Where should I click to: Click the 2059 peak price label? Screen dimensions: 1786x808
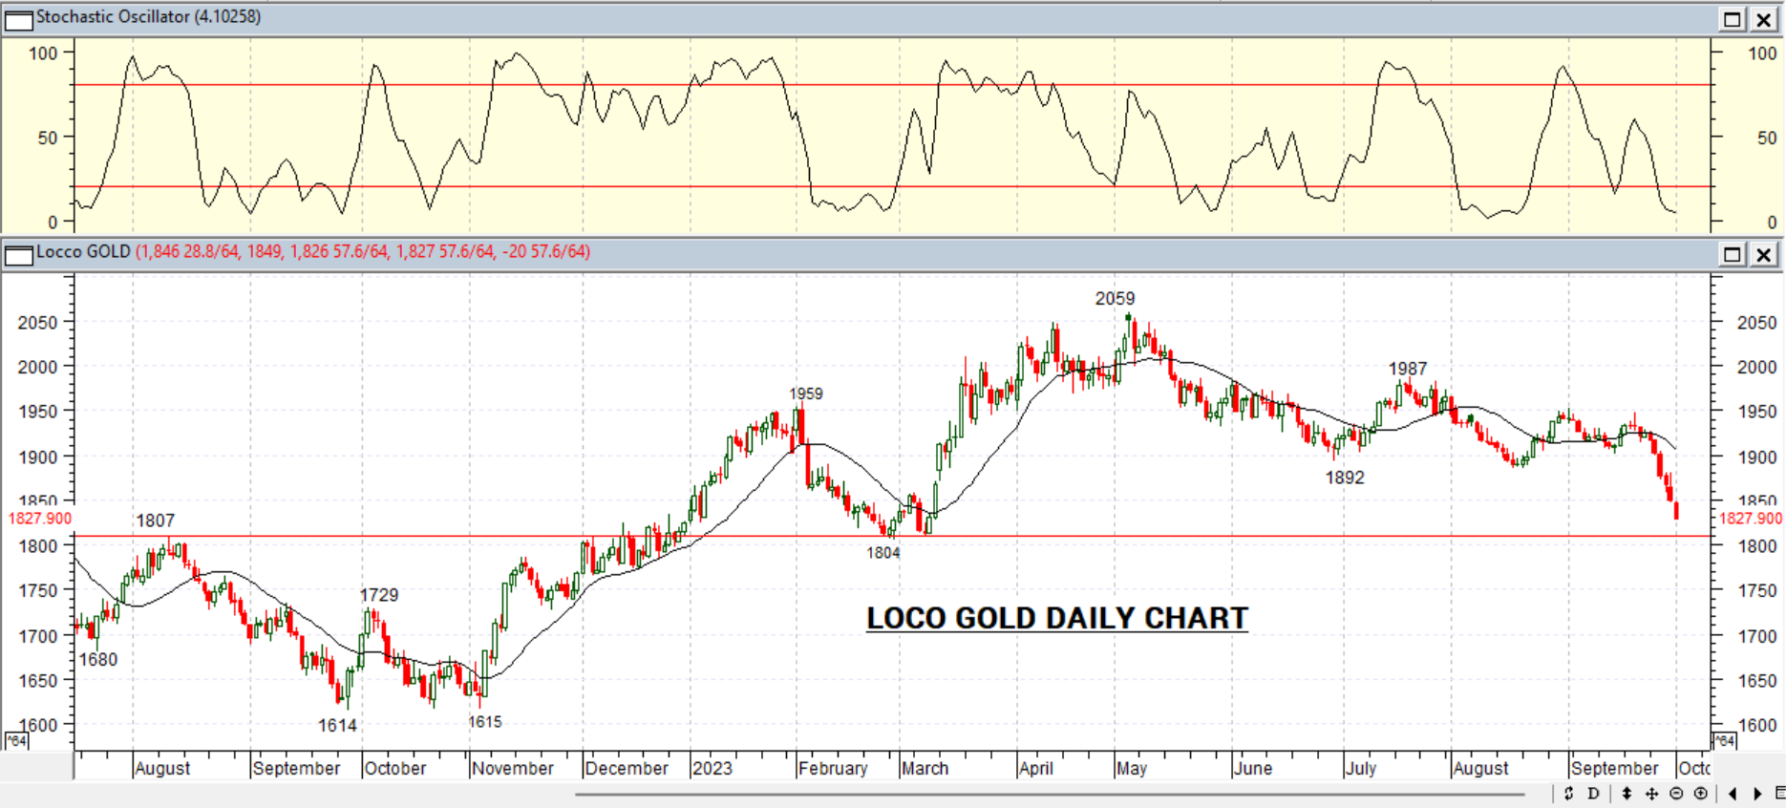[x=1115, y=299]
